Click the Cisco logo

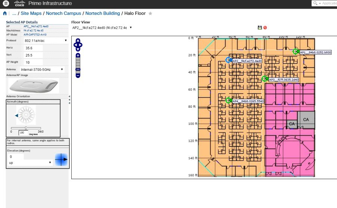click(19, 3)
